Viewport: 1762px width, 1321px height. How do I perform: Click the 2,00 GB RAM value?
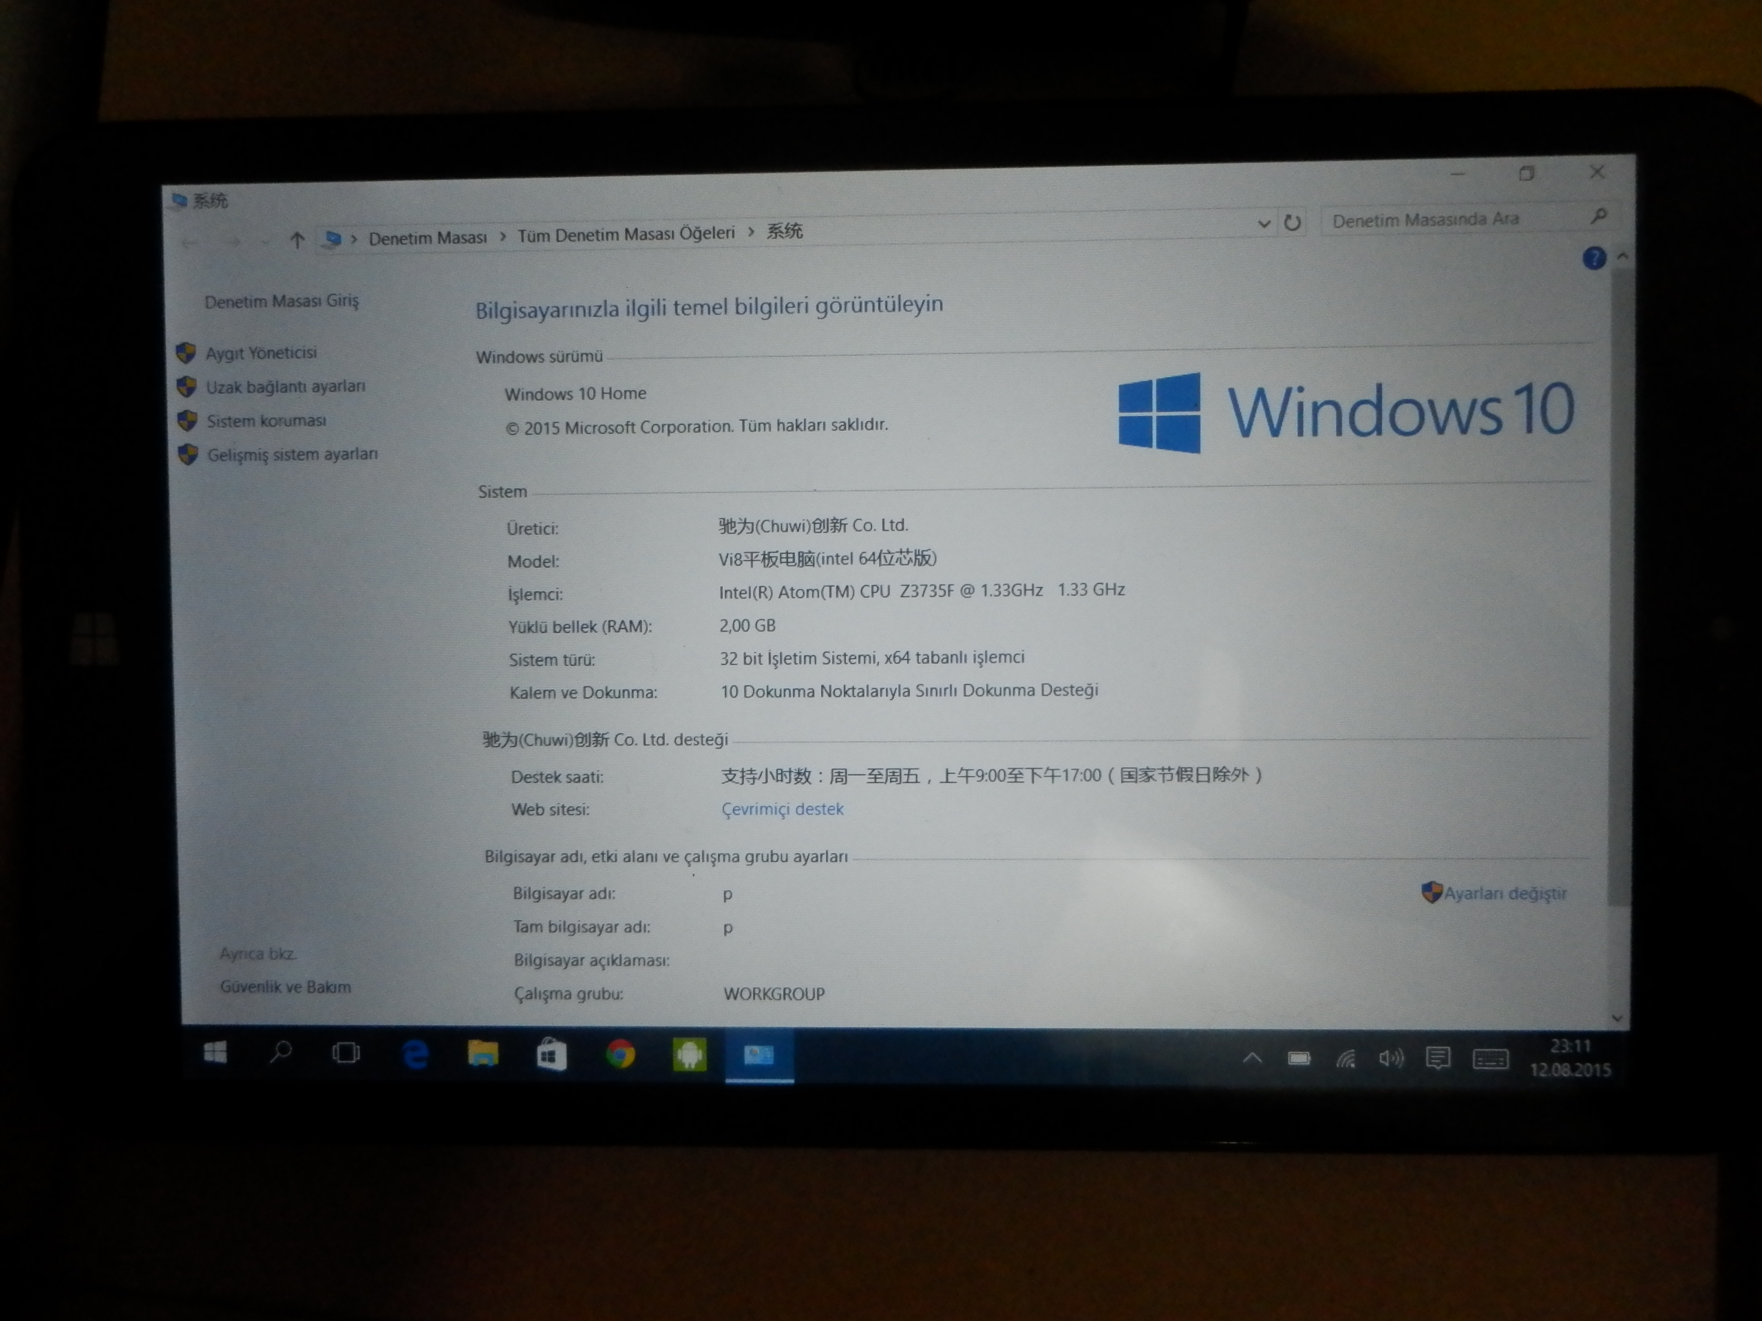click(x=747, y=625)
